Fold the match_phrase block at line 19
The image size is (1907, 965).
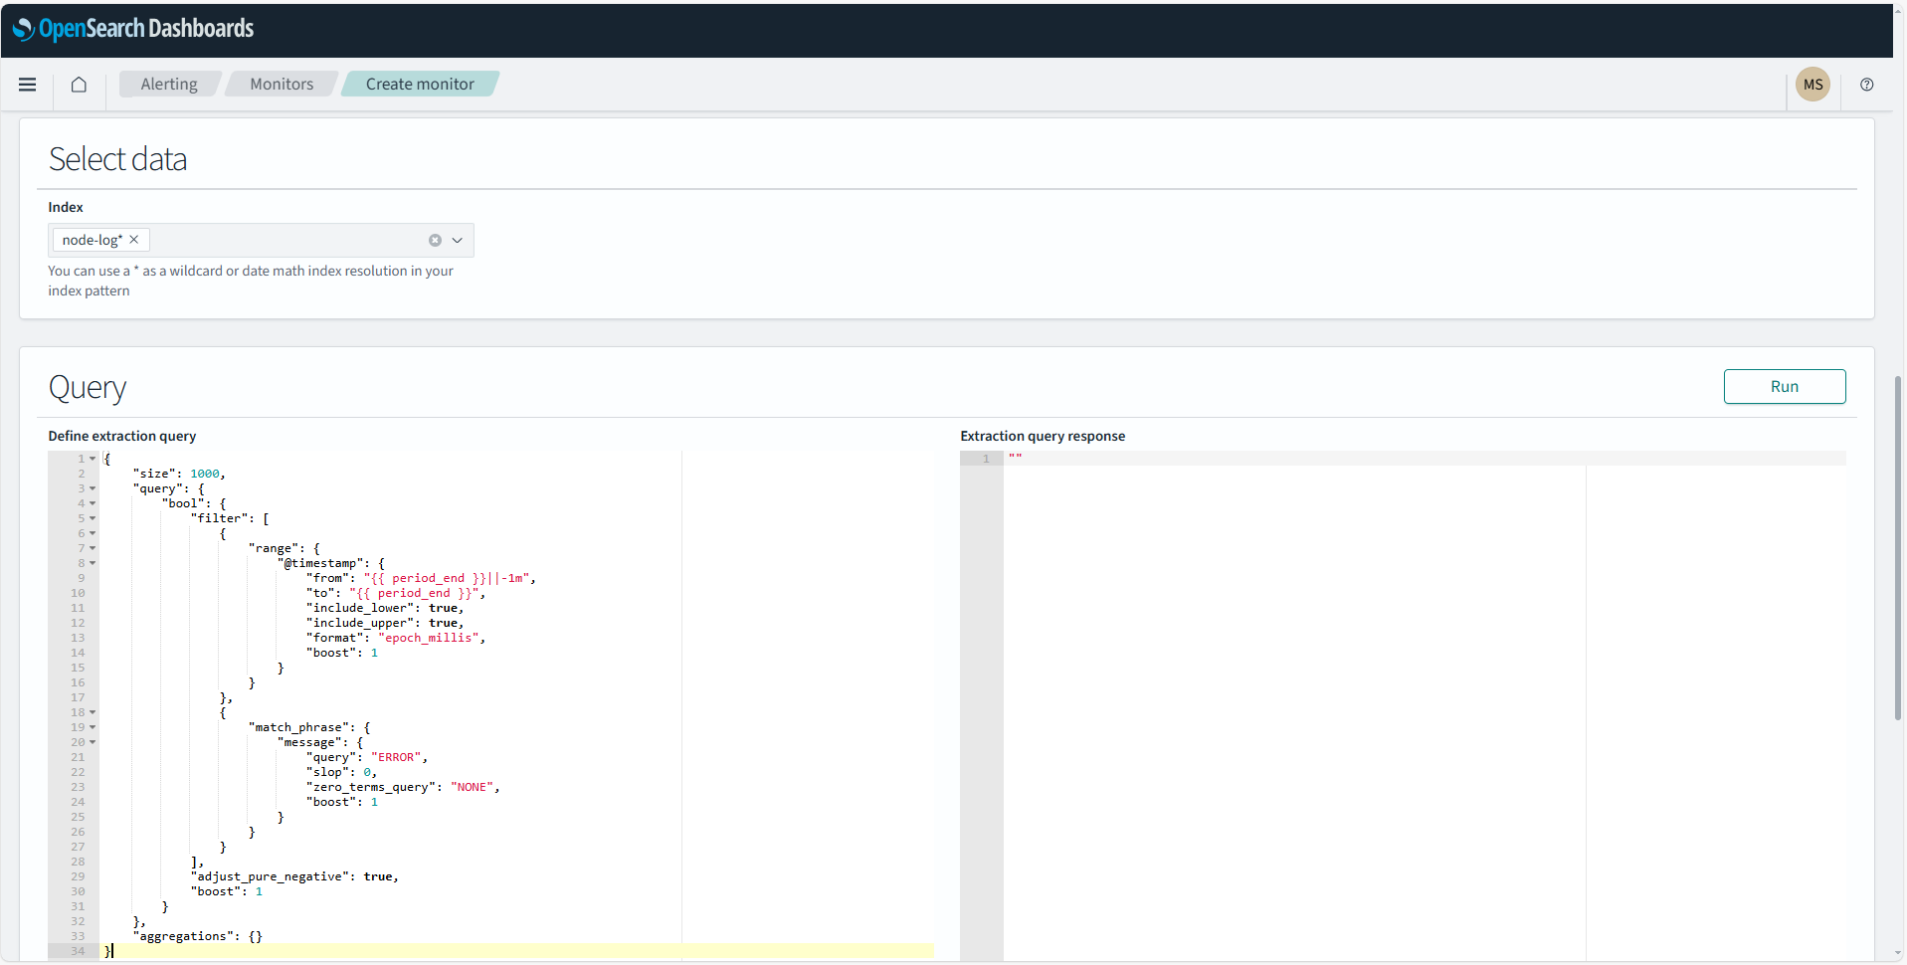click(x=93, y=727)
